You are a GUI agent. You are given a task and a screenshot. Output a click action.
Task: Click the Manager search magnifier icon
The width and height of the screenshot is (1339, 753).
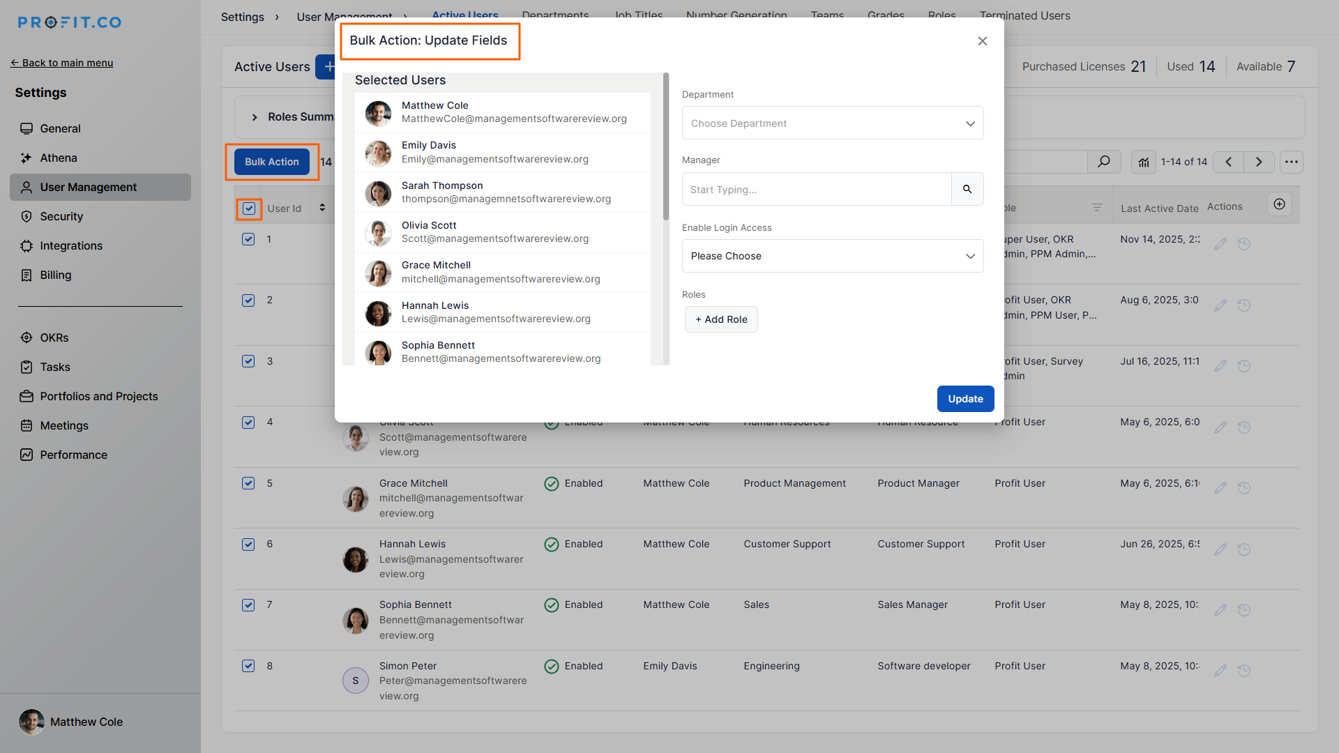(x=967, y=189)
